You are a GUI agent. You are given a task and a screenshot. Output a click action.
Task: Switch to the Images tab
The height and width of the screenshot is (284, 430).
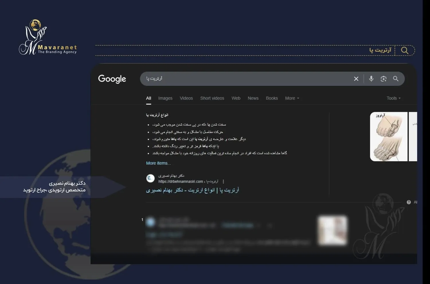[165, 98]
